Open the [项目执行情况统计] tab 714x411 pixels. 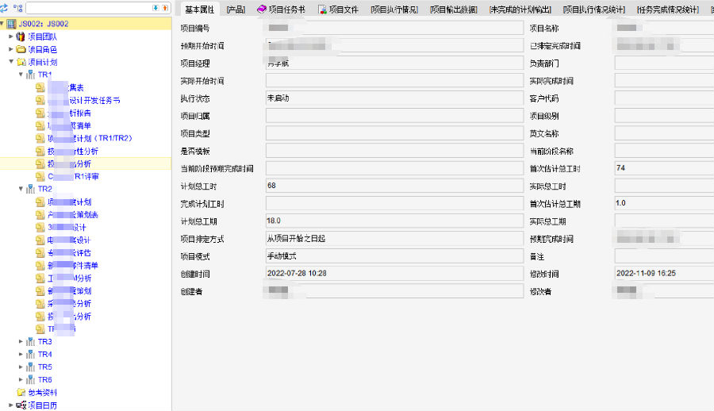tap(593, 9)
